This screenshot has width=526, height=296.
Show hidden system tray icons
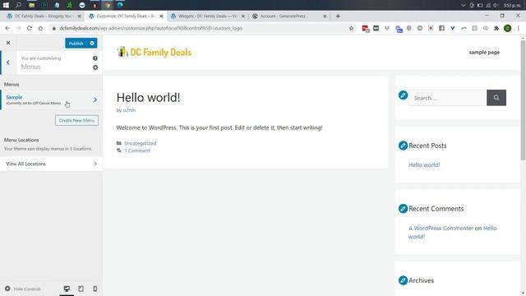[464, 5]
